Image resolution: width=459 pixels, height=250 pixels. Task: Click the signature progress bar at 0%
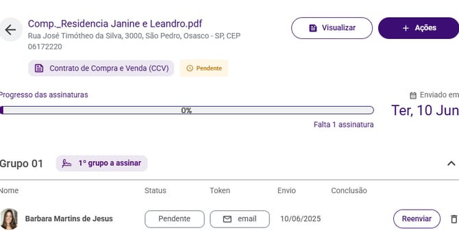187,110
